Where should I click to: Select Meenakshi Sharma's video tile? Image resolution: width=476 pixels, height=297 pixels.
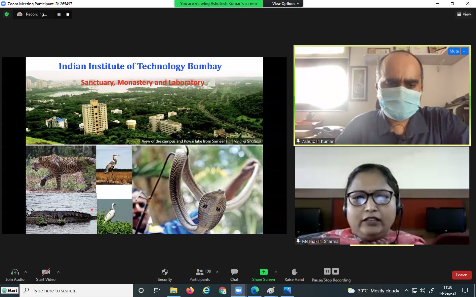tap(382, 195)
